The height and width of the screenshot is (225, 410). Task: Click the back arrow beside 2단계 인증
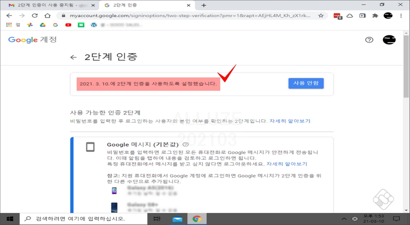click(73, 57)
